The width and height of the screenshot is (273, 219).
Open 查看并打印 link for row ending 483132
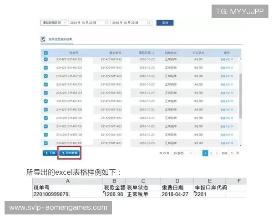tap(227, 59)
